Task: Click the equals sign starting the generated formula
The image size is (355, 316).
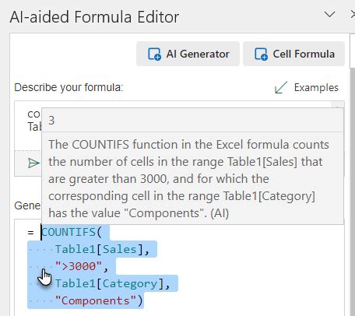Action: 30,232
